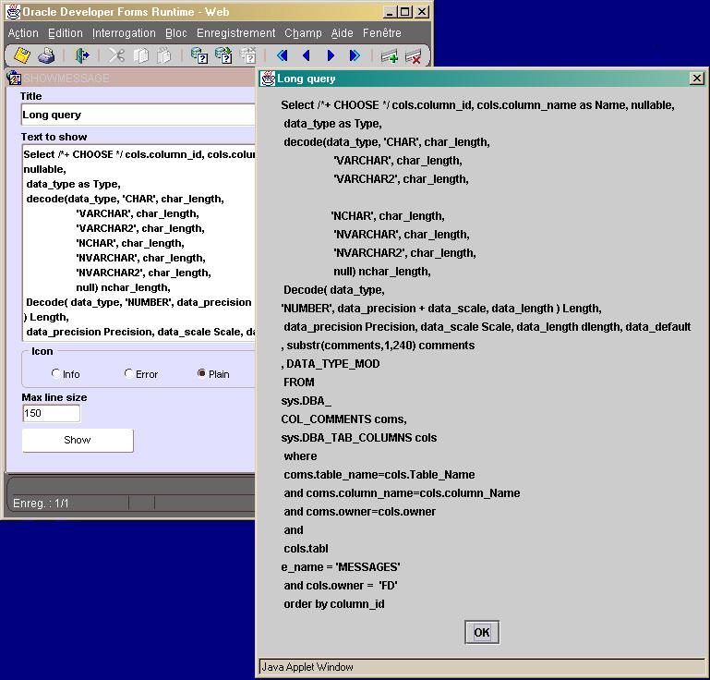
Task: Click the Save icon in the toolbar
Action: pyautogui.click(x=22, y=55)
